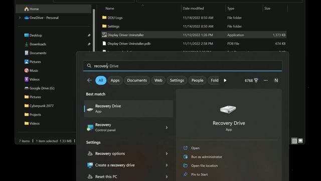Sort by Type column header
Screen dimensions: 321x181
click(x=231, y=9)
